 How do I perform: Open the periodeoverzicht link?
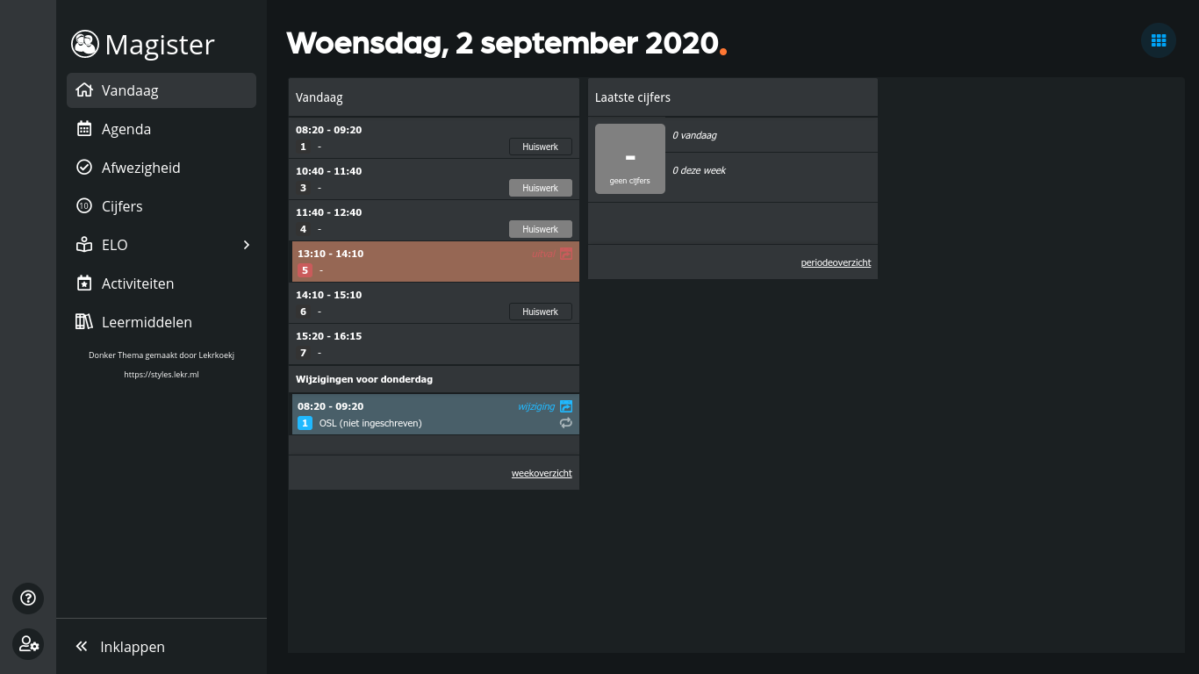835,262
